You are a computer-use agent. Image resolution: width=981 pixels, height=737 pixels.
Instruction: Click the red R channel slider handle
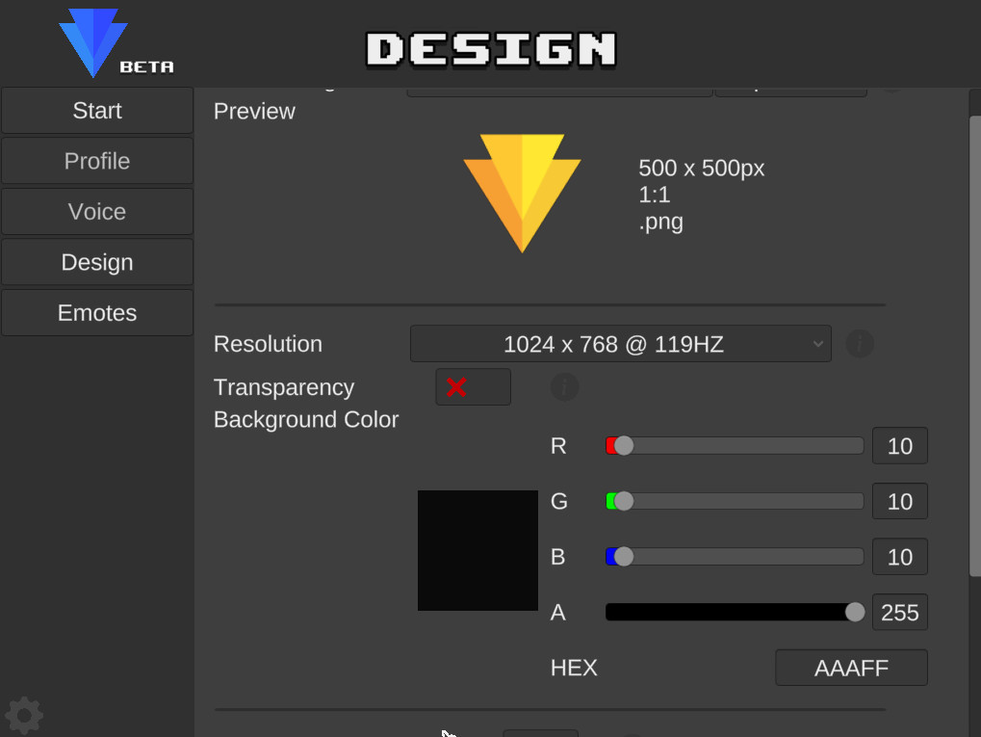[622, 445]
